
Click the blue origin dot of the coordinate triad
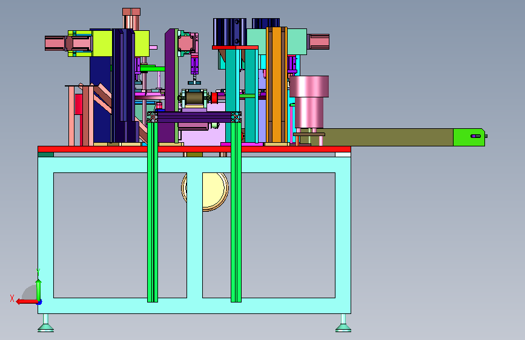[x=39, y=302]
